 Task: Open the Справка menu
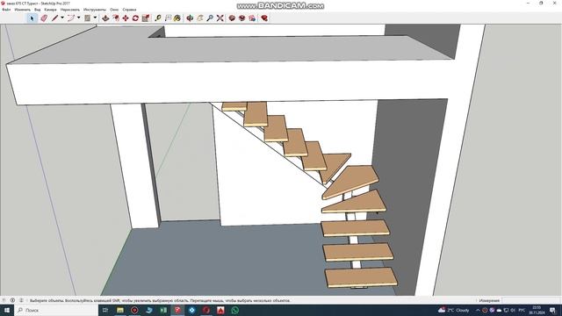129,10
